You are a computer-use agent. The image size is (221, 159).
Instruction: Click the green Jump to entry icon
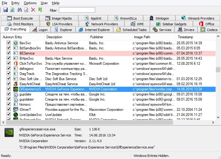40,10
